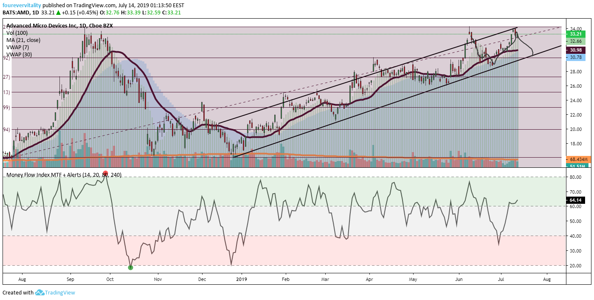This screenshot has height=300, width=594.
Task: Select the Advanced Micro Devices Inc chart title
Action: click(x=59, y=25)
